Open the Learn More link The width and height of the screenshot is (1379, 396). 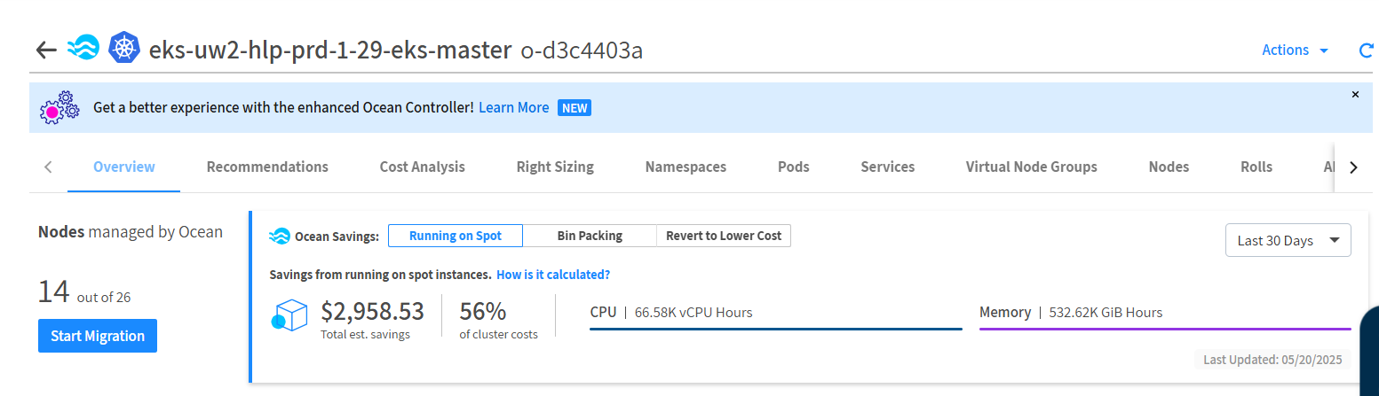[x=513, y=107]
